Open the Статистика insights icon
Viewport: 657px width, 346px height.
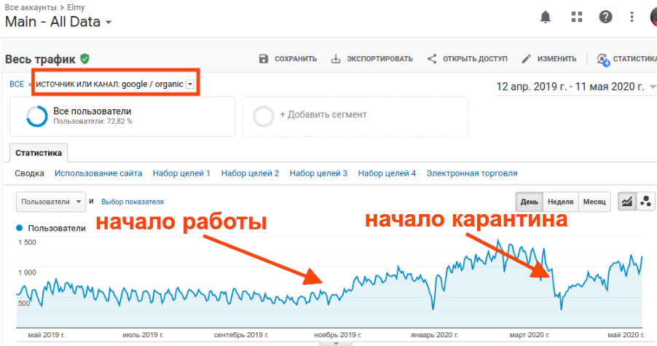coord(602,59)
